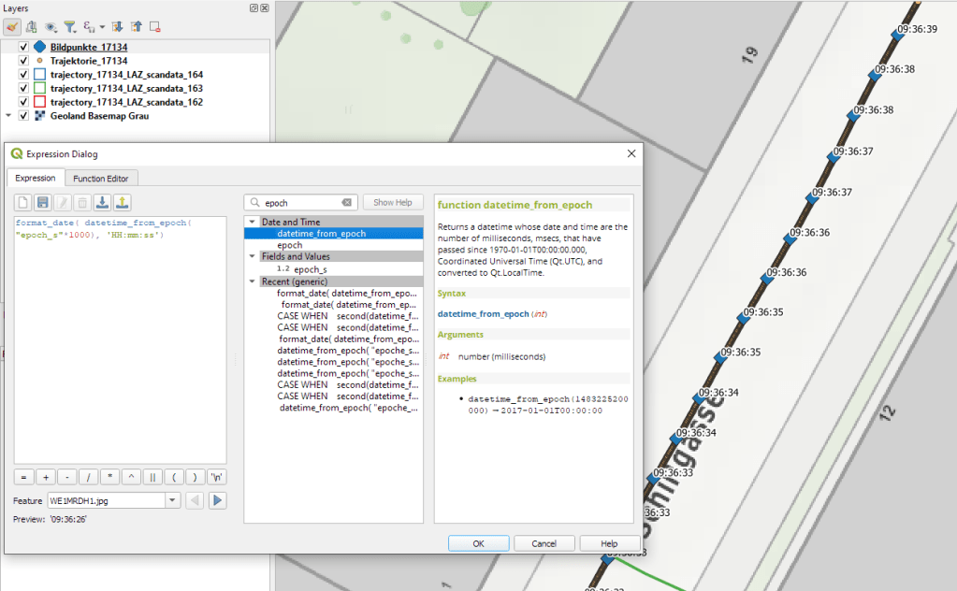Screen dimensions: 957x591
Task: Collapse the Recent (generic) group
Action: [x=252, y=281]
